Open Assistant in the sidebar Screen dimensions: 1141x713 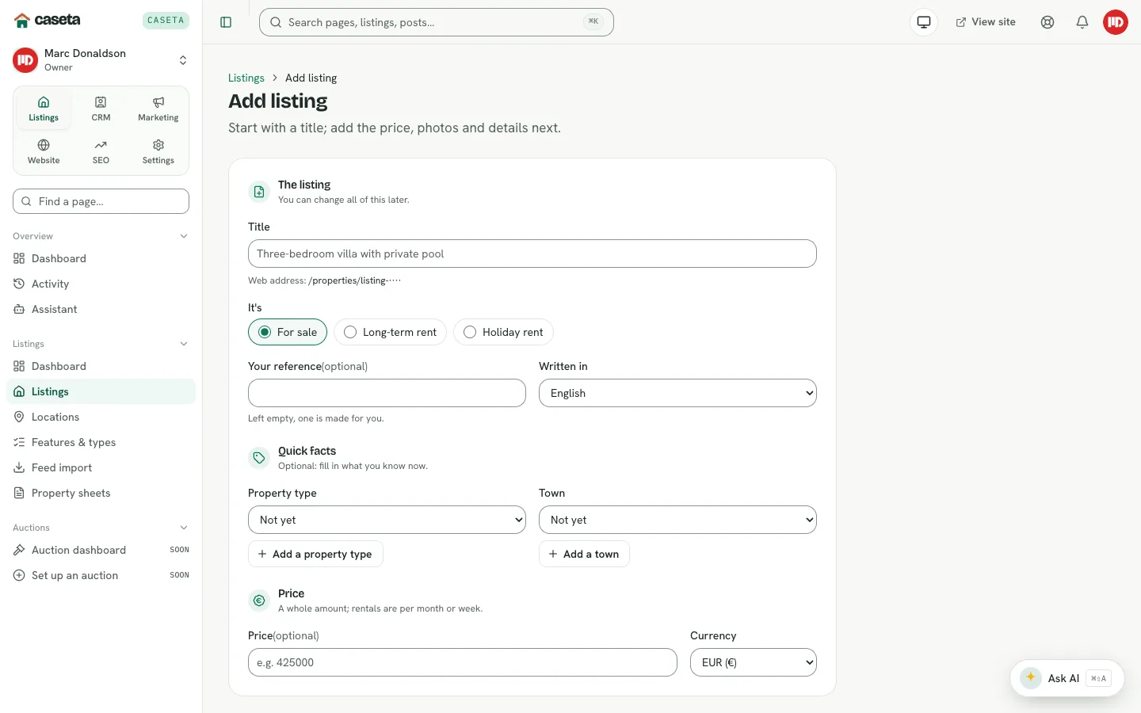(x=101, y=309)
